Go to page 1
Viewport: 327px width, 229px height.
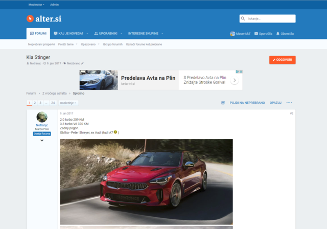click(x=29, y=103)
